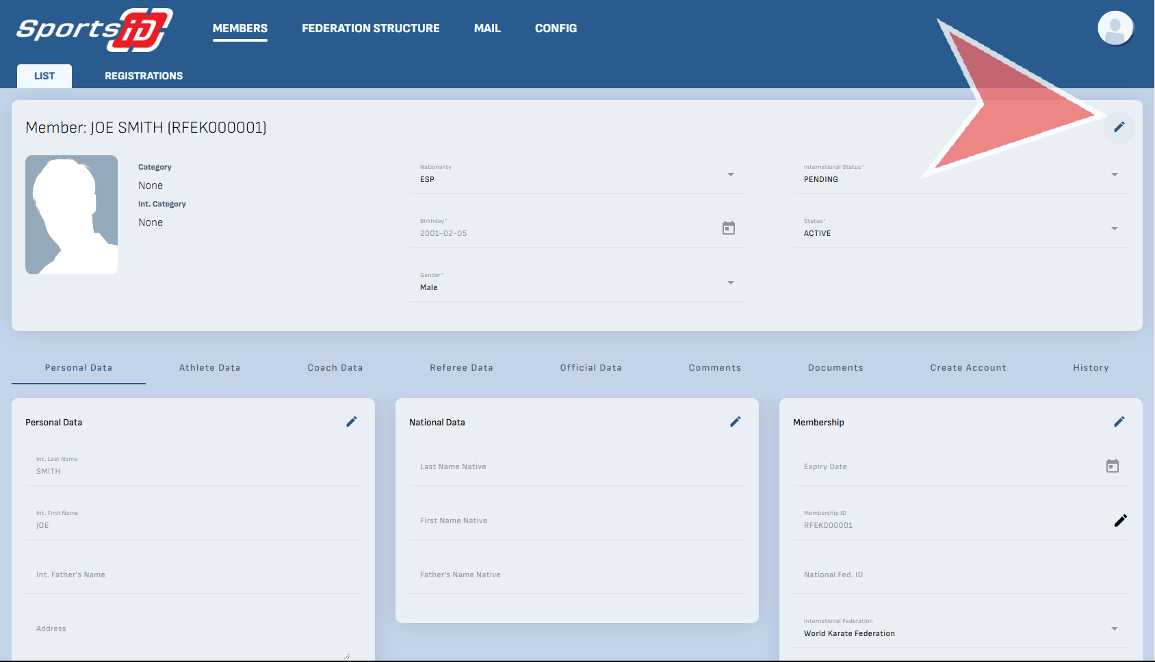Open the Status dropdown showing ACTIVE

click(x=1114, y=229)
